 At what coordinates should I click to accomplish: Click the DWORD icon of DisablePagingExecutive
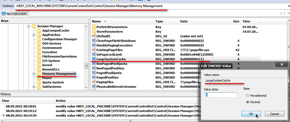[94, 45]
